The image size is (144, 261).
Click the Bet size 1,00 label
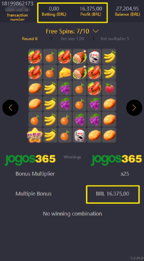click(72, 39)
